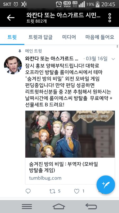Screen dimensions: 119x213
Task: Open the three-dot overflow menu
Action: click(x=110, y=18)
